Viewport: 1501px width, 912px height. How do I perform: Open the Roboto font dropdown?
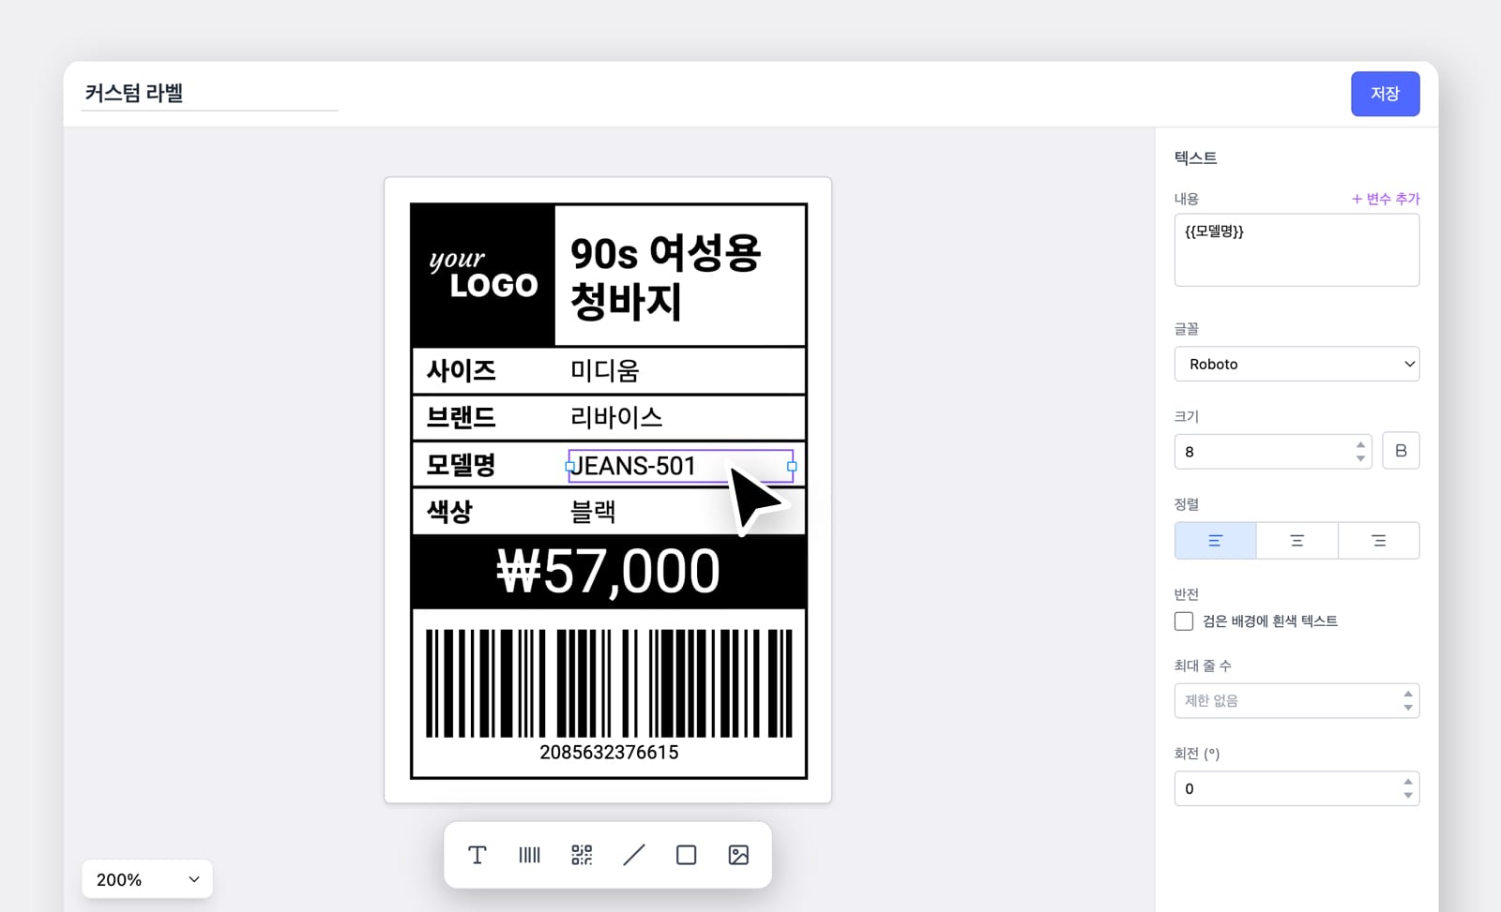[x=1296, y=364]
